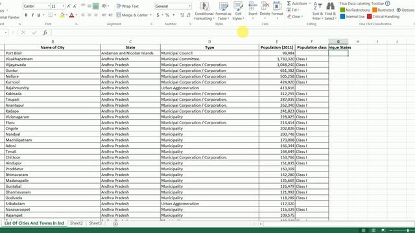Switch to Sheet3 tab
The width and height of the screenshot is (415, 233).
(95, 223)
